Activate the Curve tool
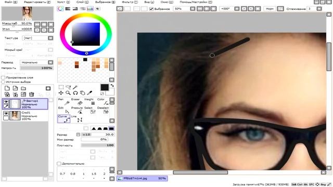 [x=63, y=119]
